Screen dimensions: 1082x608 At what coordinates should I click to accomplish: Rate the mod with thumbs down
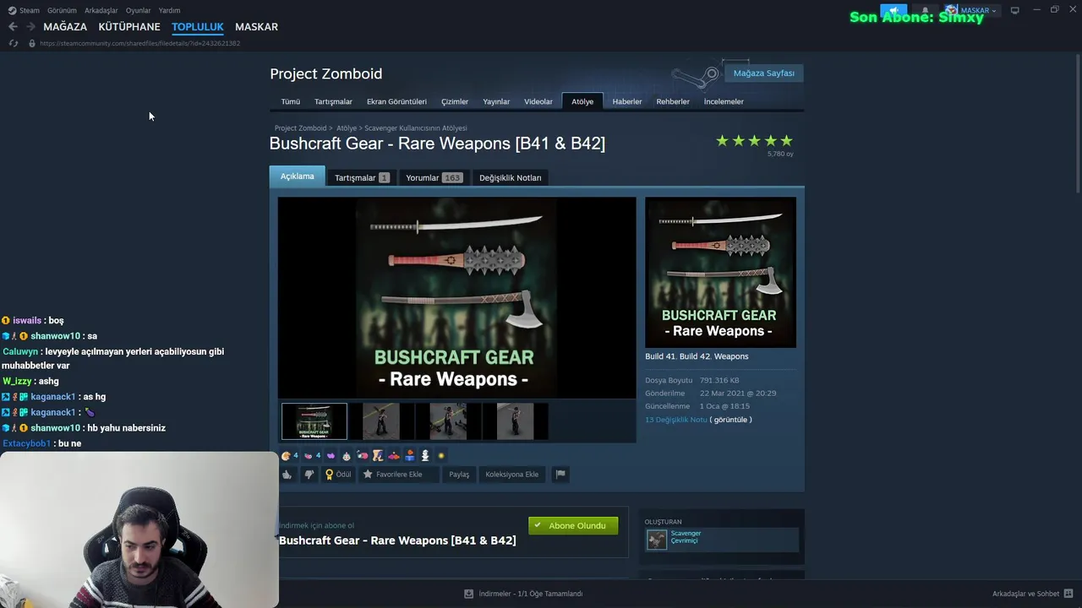tap(309, 475)
